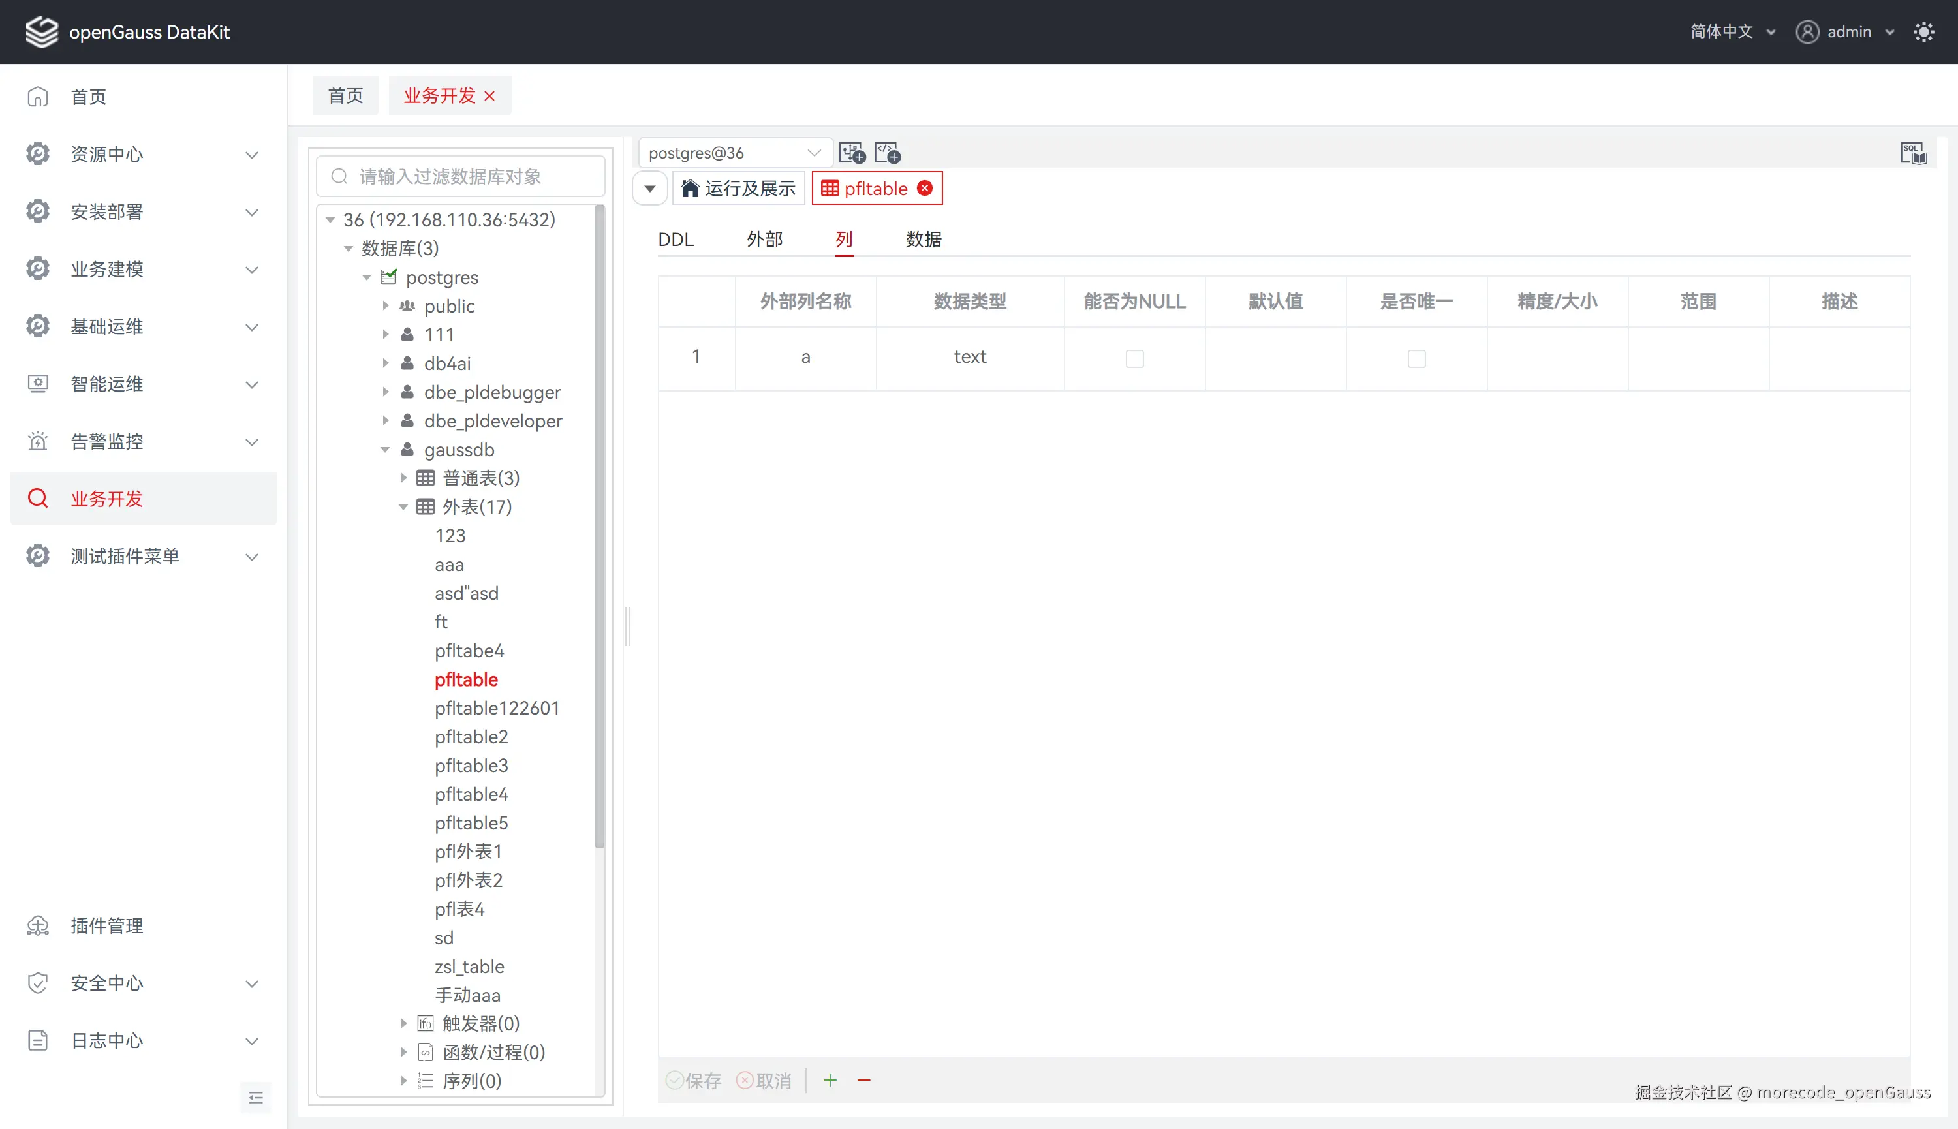Image resolution: width=1958 pixels, height=1129 pixels.
Task: Click the green plus add-column icon
Action: (830, 1079)
